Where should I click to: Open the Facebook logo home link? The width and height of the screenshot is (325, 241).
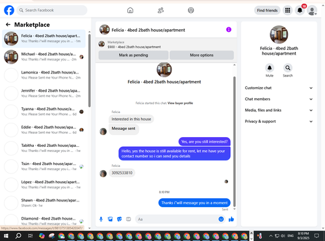9,10
